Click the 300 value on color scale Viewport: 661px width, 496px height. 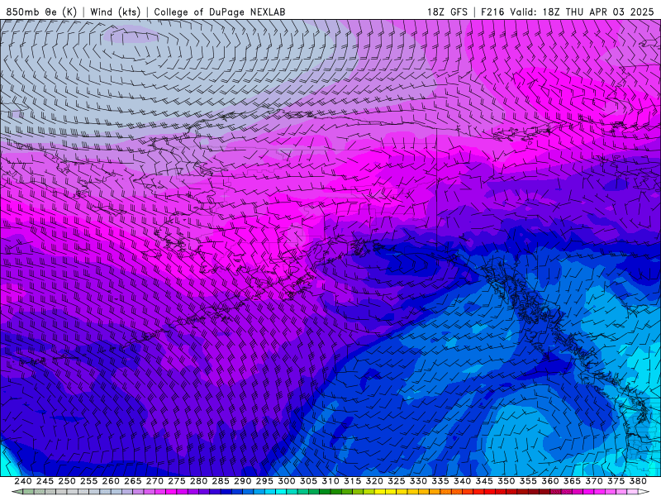point(287,481)
